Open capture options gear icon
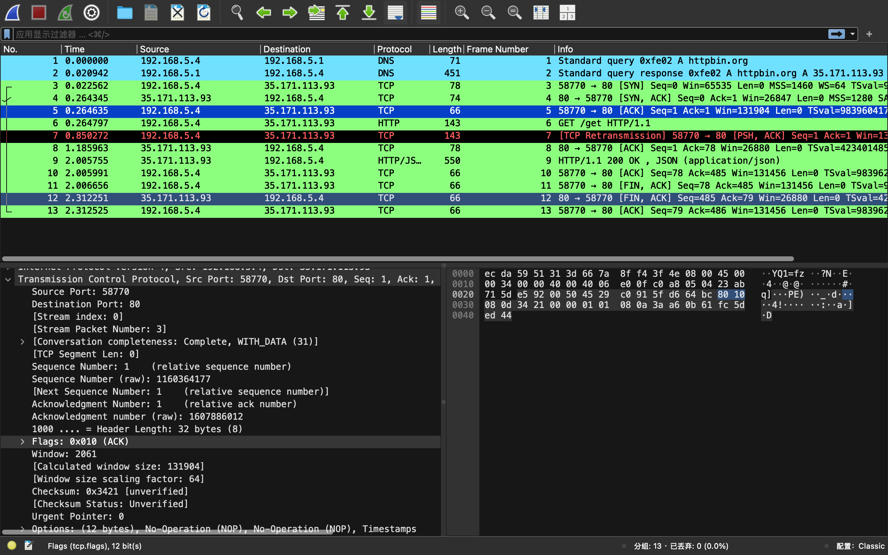Screen dimensions: 888x555 [91, 12]
